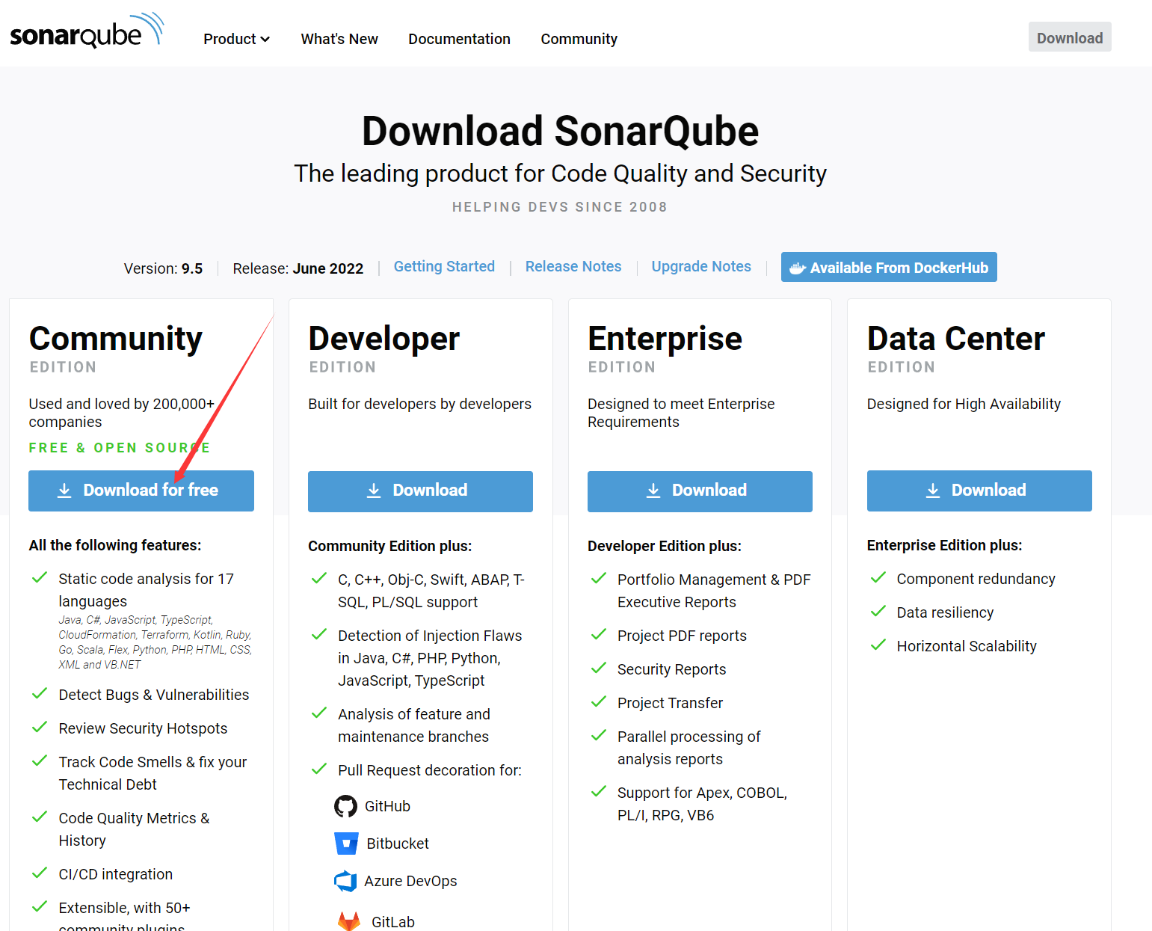1152x931 pixels.
Task: Click 'HELPING DEVS SINCE 2008' tagline
Action: [x=560, y=207]
